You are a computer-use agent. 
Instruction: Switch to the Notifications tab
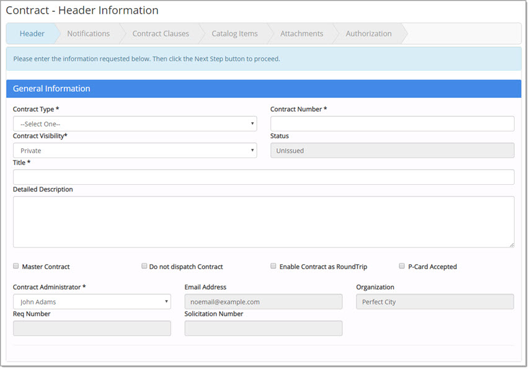click(88, 34)
